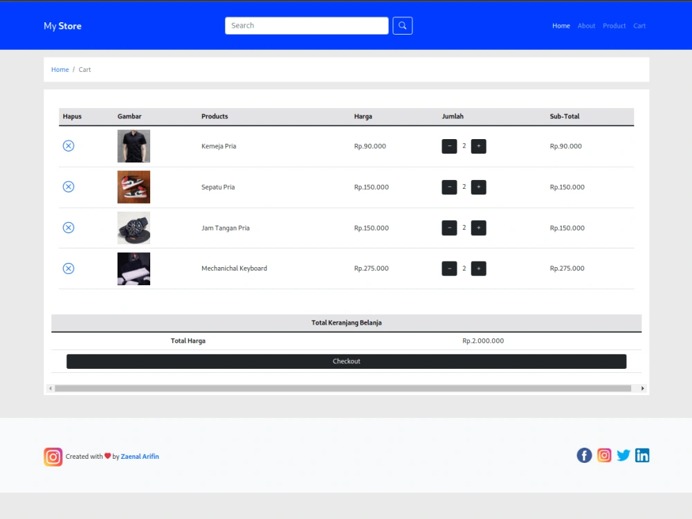
Task: Click the Rp.275.000 price under Harga
Action: pos(371,268)
